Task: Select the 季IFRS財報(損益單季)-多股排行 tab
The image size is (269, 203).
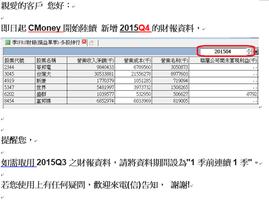Action: [x=46, y=42]
